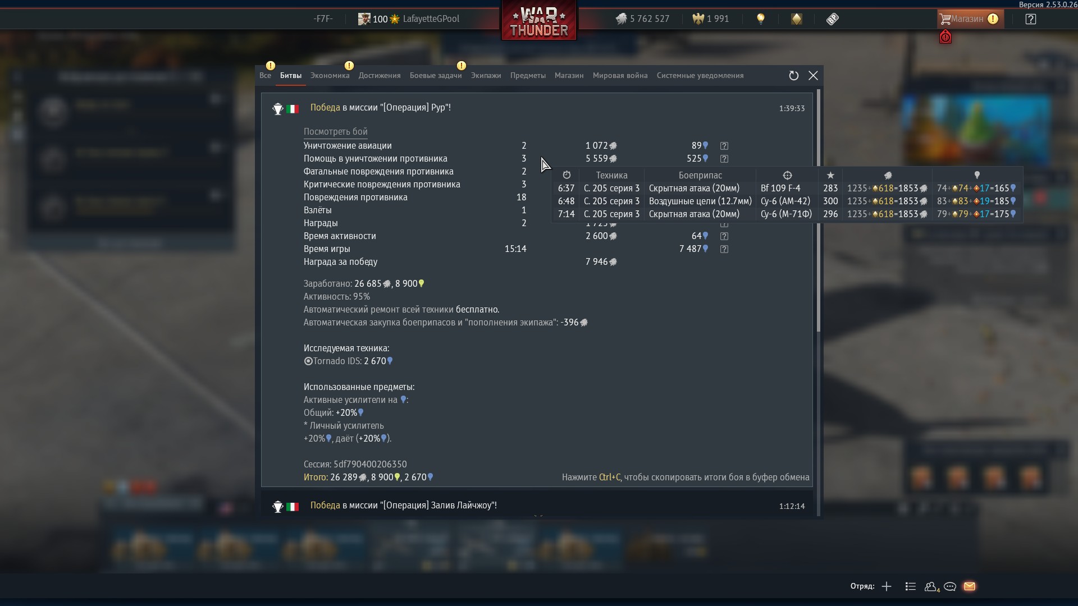Screen dimensions: 1078x606
Task: Open the help question mark icon
Action: (1030, 19)
